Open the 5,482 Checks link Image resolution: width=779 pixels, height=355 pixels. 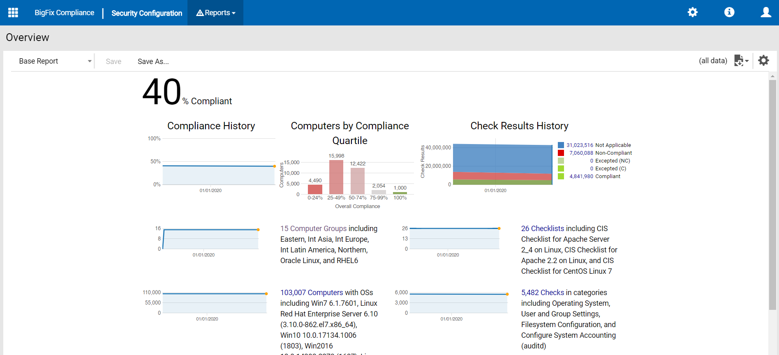point(543,293)
